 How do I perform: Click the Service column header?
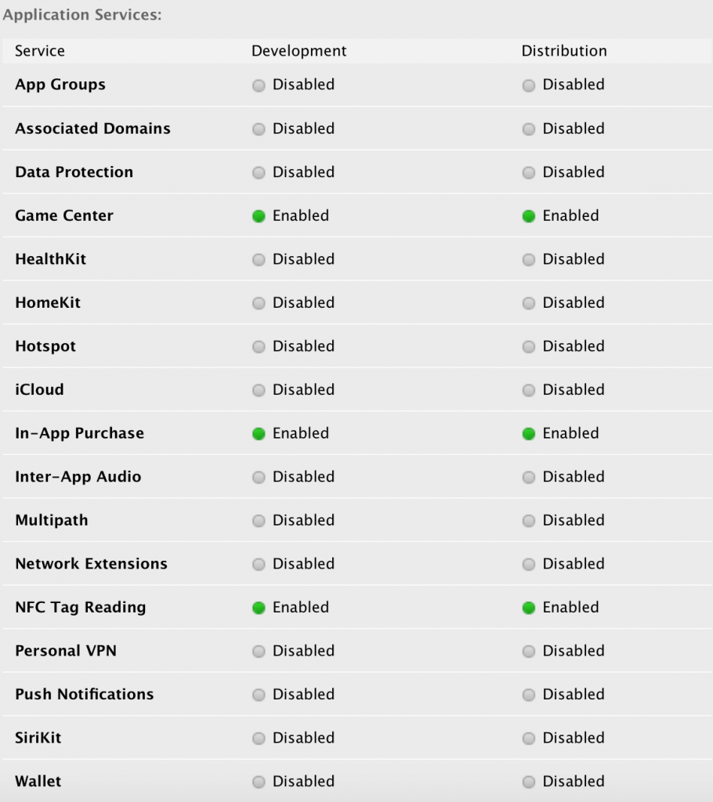40,51
